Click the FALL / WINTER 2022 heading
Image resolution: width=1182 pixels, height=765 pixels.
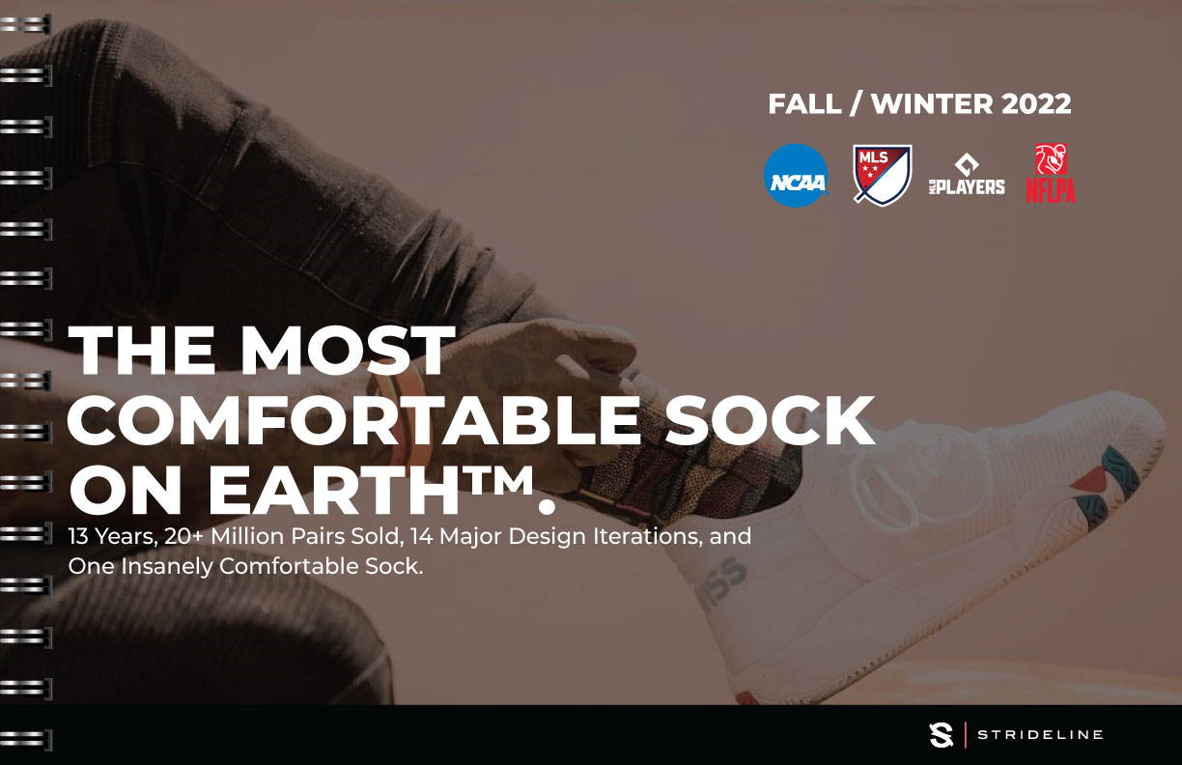(919, 104)
